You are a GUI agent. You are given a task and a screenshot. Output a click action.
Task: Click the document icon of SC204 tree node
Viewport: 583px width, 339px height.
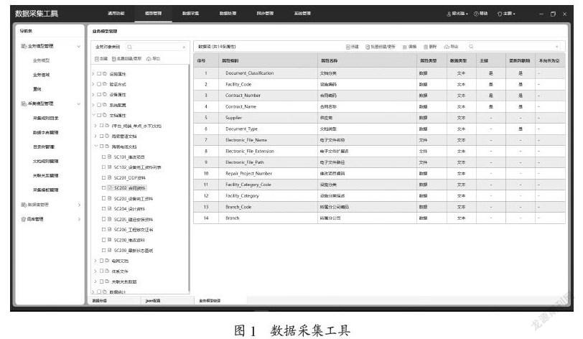pyautogui.click(x=109, y=209)
